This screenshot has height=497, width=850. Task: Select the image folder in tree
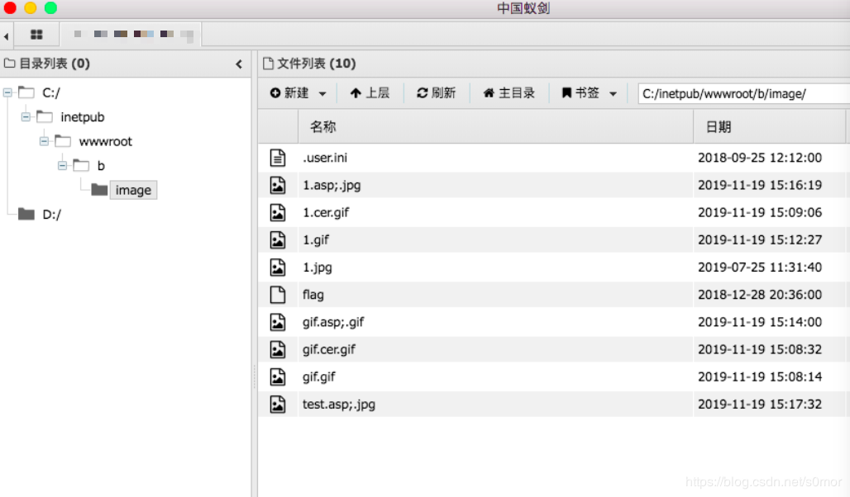(133, 190)
